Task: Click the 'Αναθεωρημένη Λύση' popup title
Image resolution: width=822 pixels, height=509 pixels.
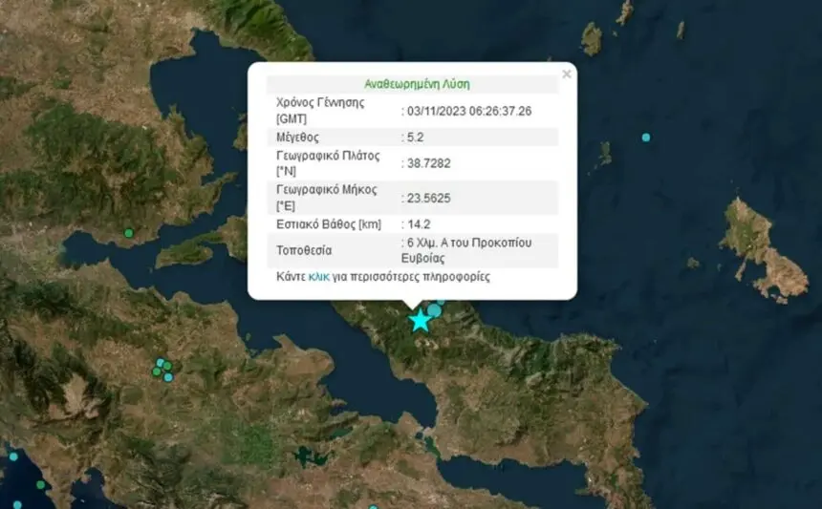Action: click(x=417, y=83)
